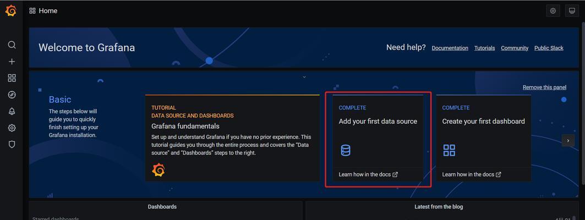Click Add your first data source title
The width and height of the screenshot is (585, 220).
(378, 121)
